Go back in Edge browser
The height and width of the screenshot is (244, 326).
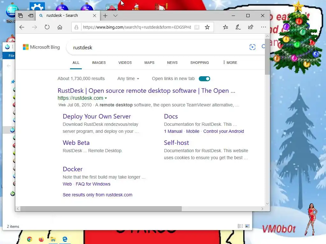point(22,27)
